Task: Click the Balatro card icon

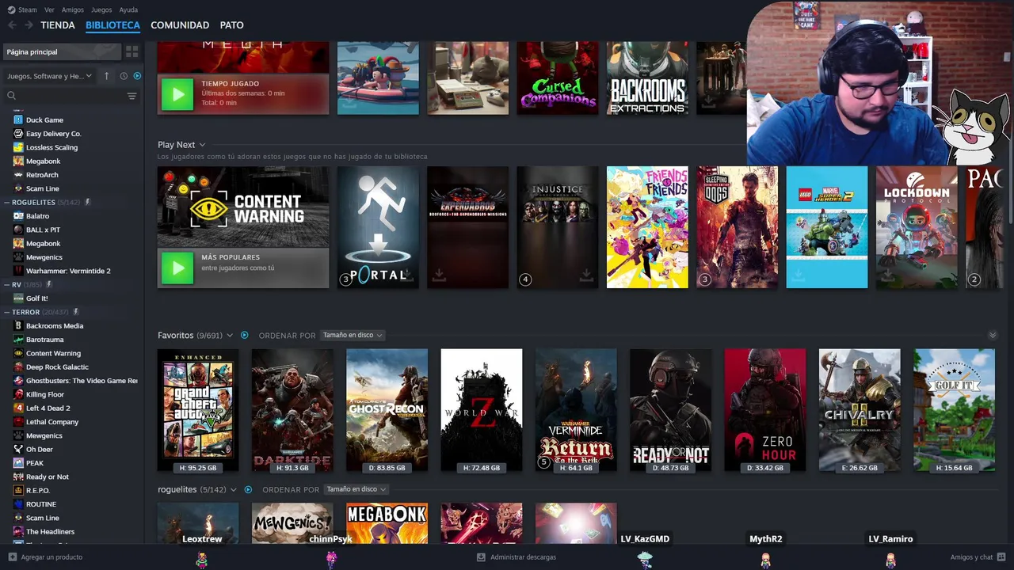Action: [x=18, y=216]
